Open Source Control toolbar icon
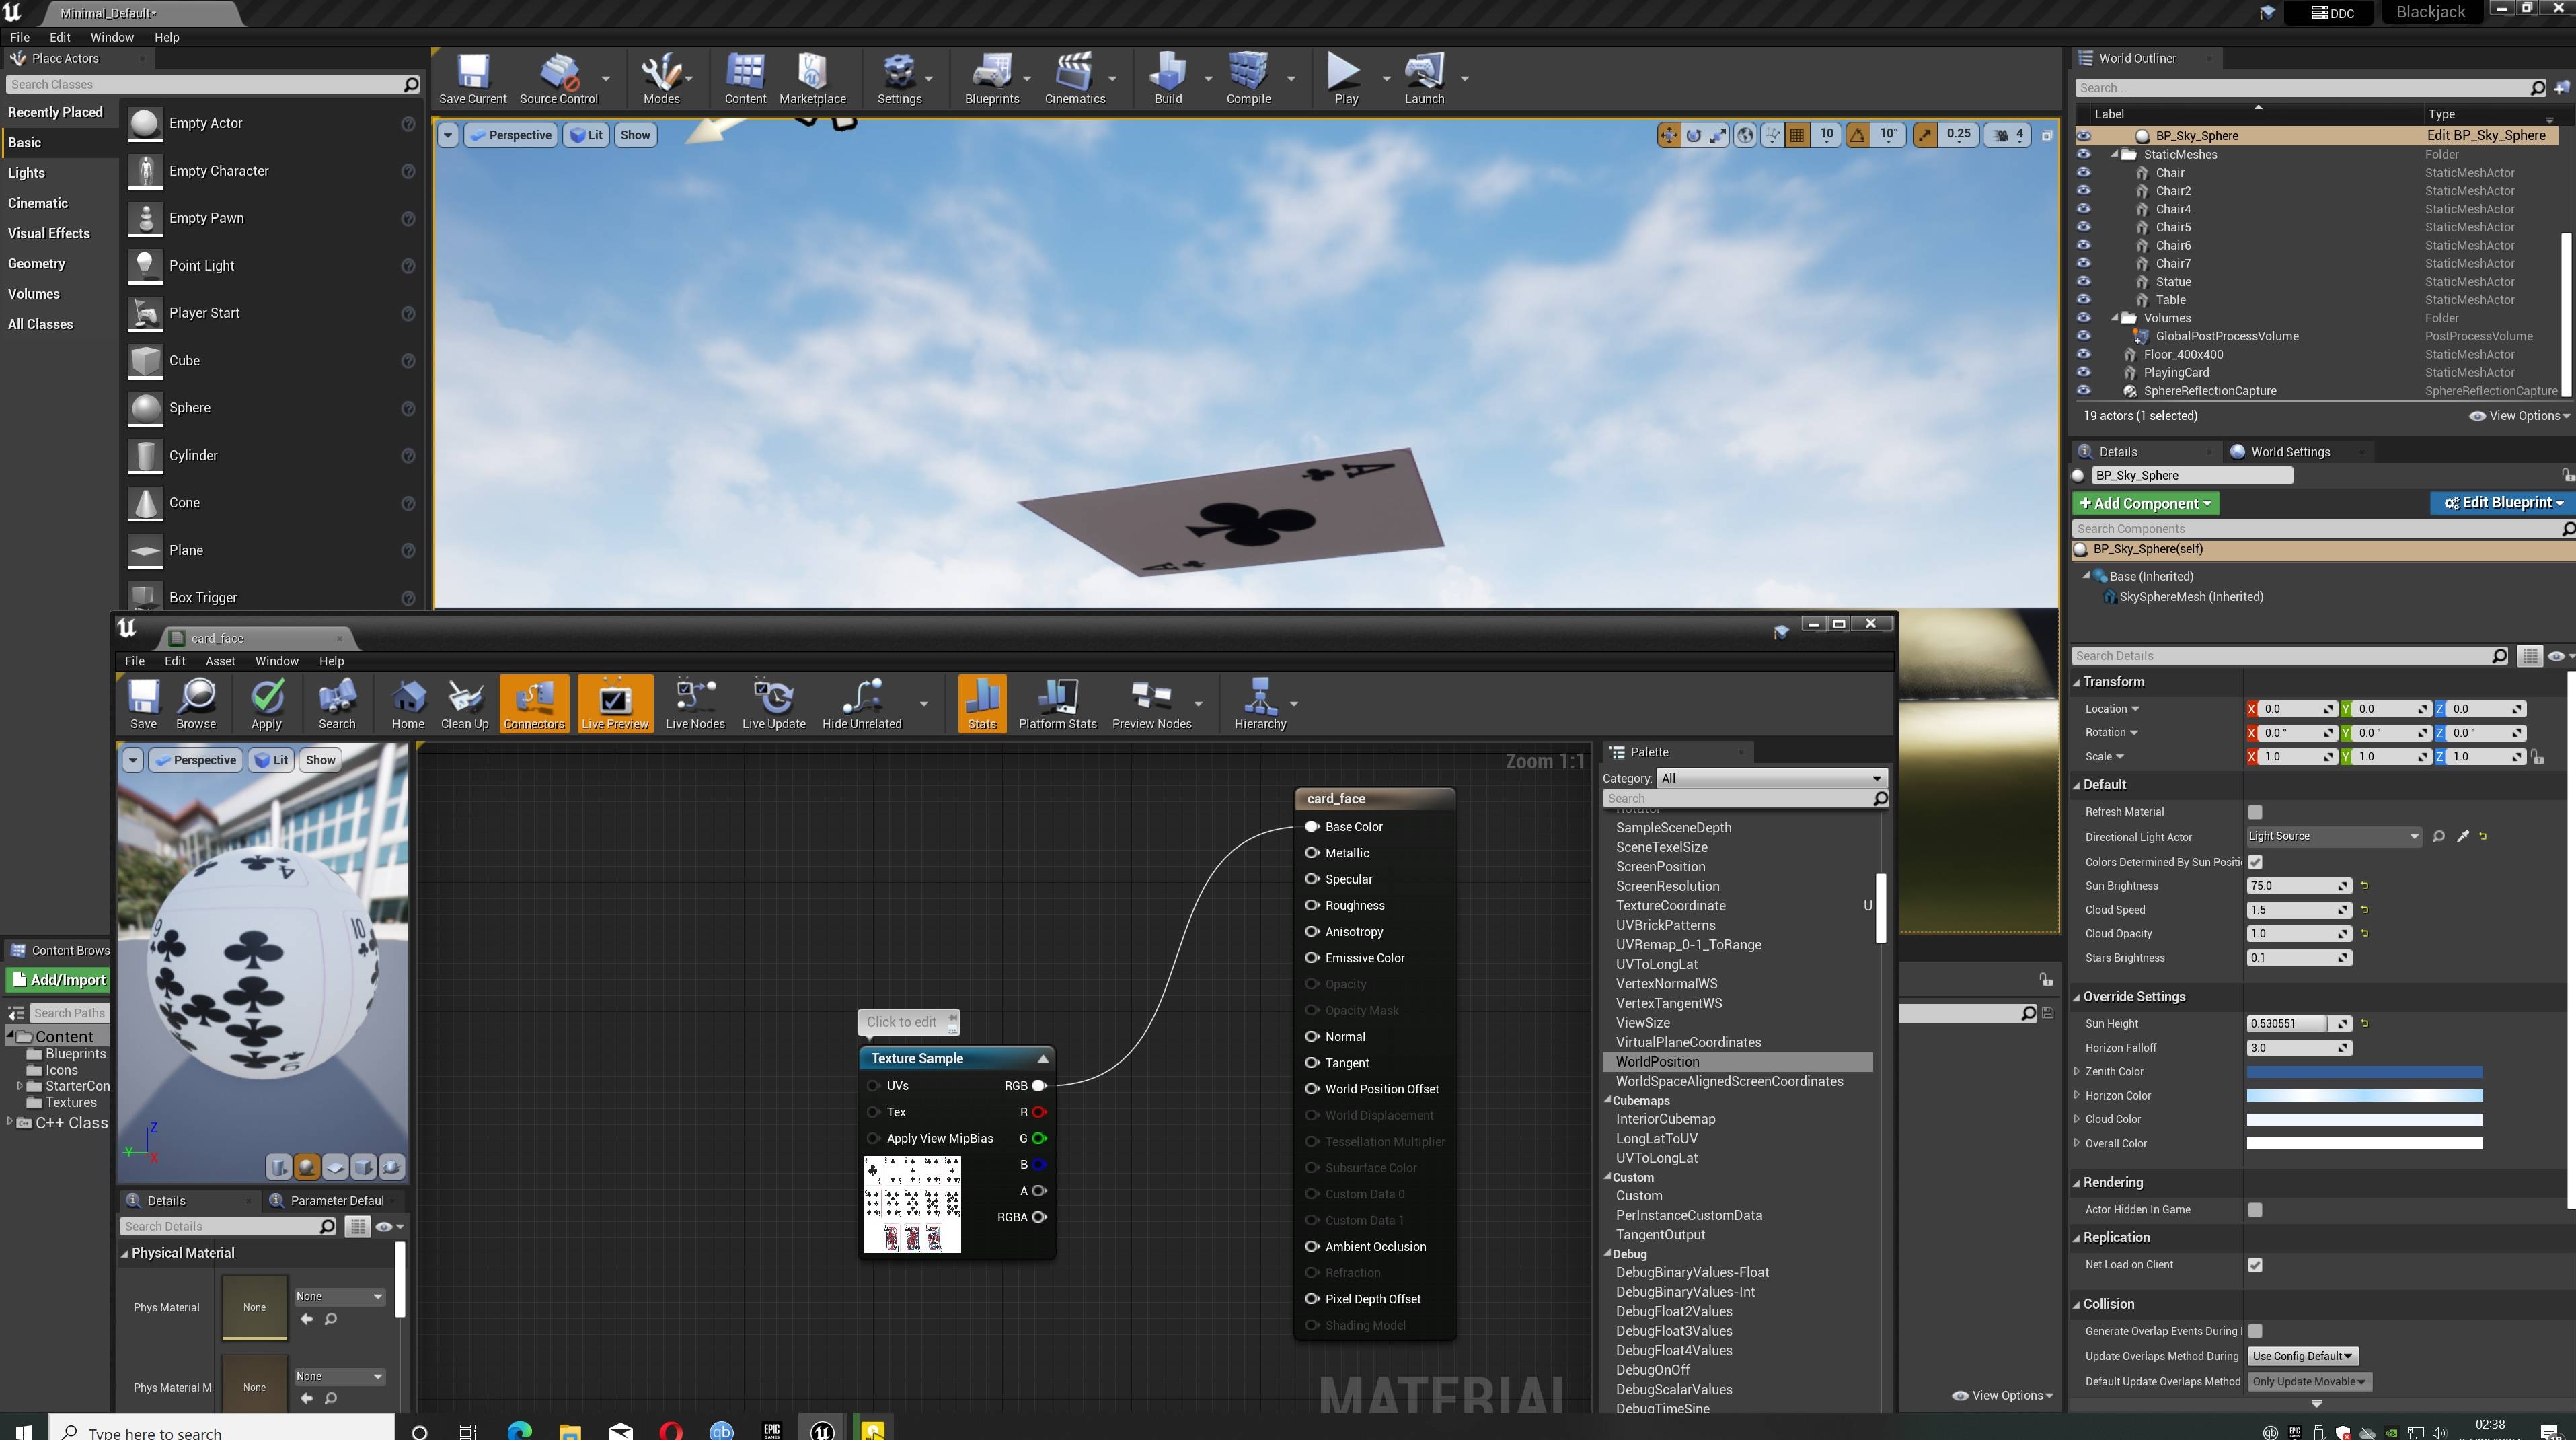Viewport: 2576px width, 1440px height. [558, 79]
